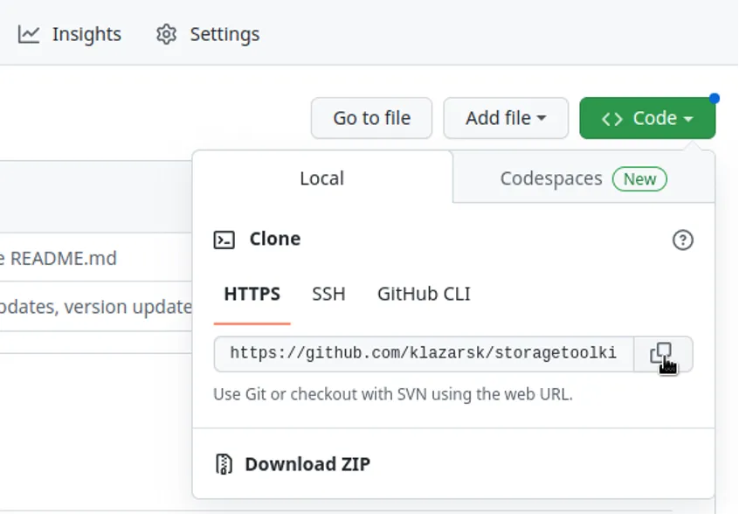This screenshot has height=514, width=739.
Task: Switch to the Codespaces tab
Action: tap(551, 178)
